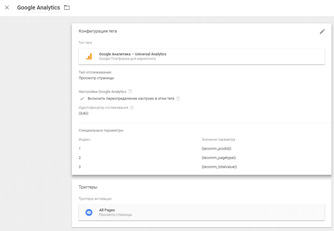Click the pencil edit icon for tag configuration
Image resolution: width=334 pixels, height=231 pixels.
pyautogui.click(x=322, y=32)
